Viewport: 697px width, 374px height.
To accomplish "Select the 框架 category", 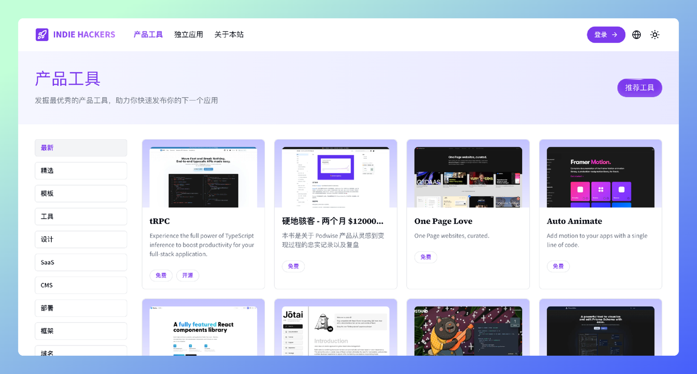I will [81, 331].
